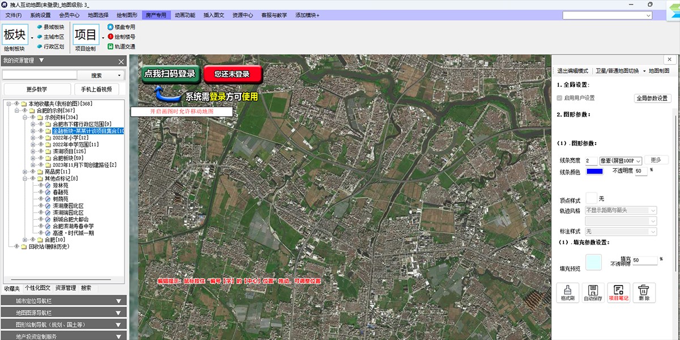The image size is (680, 340).
Task: Switch to the 个性化图文 tab
Action: (x=39, y=288)
